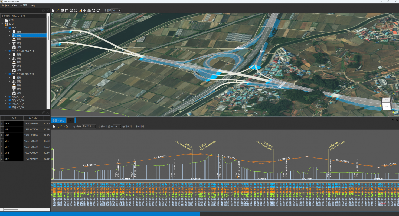This screenshot has width=399, height=216.
Task: Click the annotation comment bubble icon
Action: tap(62, 11)
